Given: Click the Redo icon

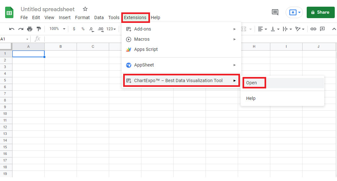Looking at the screenshot, I should pos(21,29).
